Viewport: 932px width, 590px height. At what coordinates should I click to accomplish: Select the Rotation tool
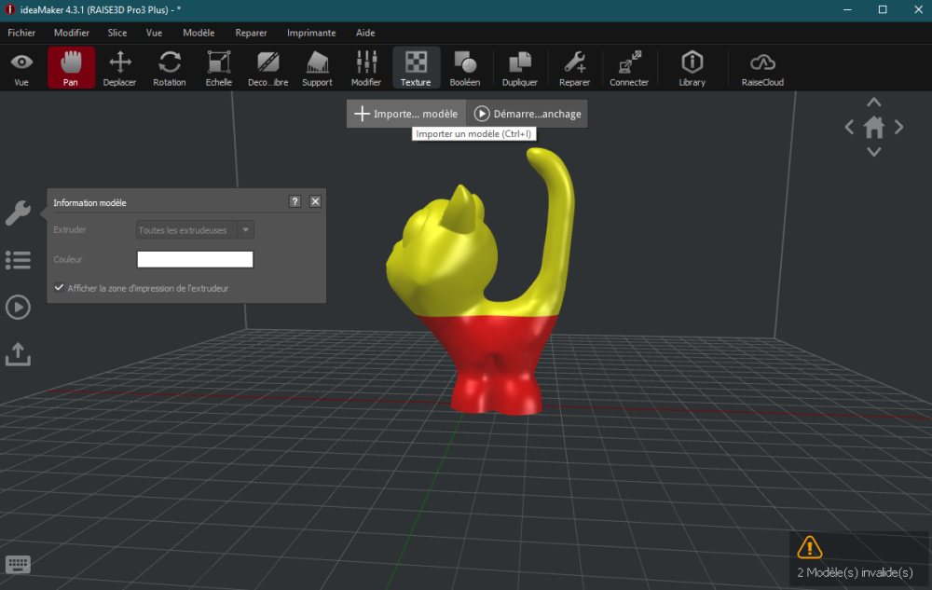(x=170, y=68)
